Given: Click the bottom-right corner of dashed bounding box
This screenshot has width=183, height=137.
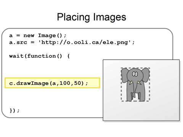Looking at the screenshot, I should (149, 101).
